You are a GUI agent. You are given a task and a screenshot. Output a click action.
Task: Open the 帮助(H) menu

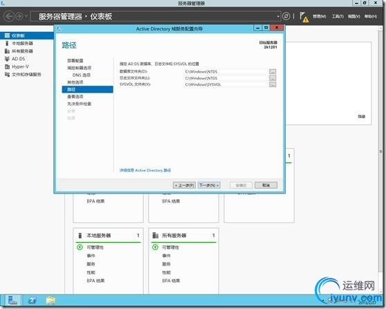pos(371,17)
